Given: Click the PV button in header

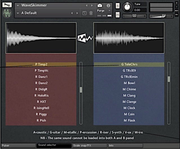Looking at the screenshot, I should [177, 15].
